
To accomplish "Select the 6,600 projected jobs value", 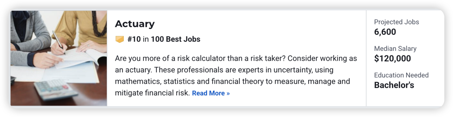I will [385, 32].
